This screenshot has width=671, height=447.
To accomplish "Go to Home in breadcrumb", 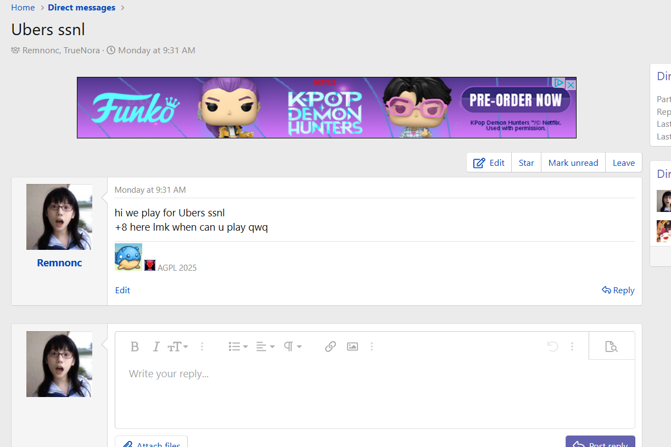I will click(23, 8).
